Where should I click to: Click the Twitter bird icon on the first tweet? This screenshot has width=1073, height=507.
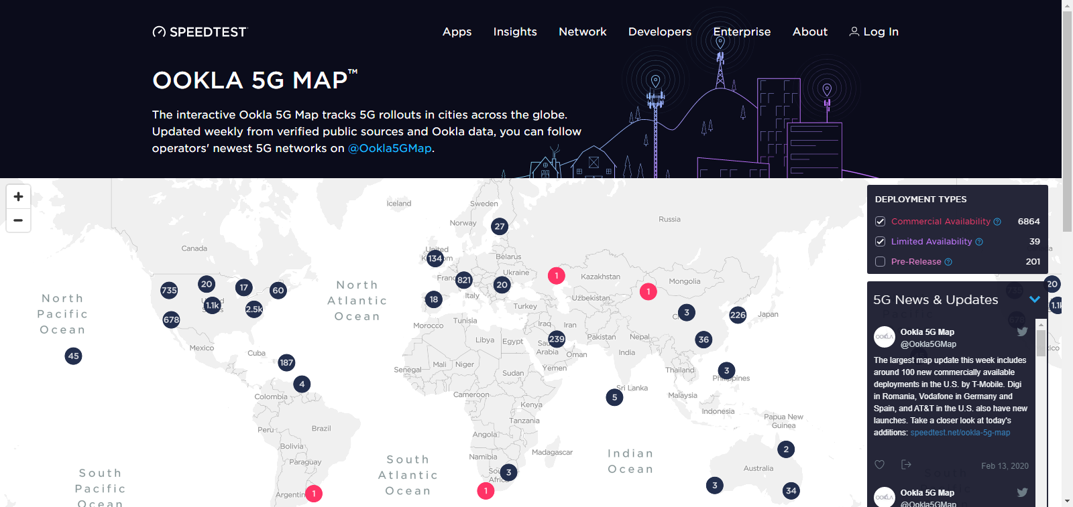click(1022, 332)
